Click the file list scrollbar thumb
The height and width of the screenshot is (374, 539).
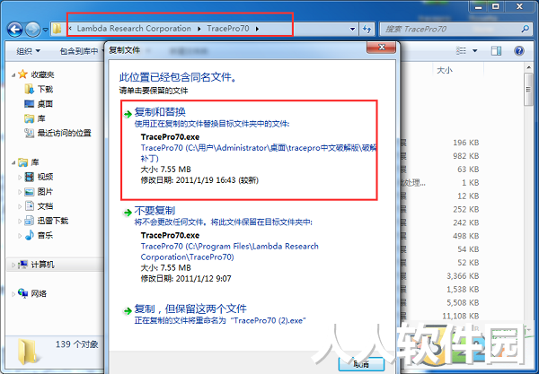[x=528, y=89]
